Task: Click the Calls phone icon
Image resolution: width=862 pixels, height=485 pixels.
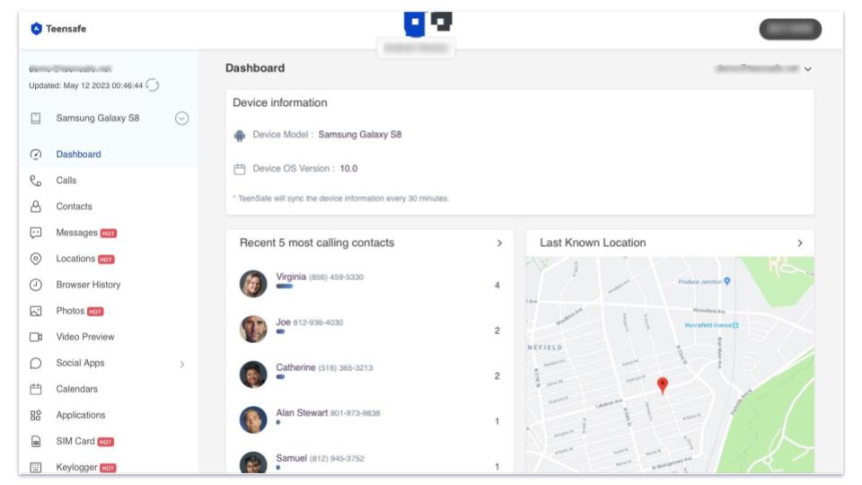Action: [x=36, y=181]
